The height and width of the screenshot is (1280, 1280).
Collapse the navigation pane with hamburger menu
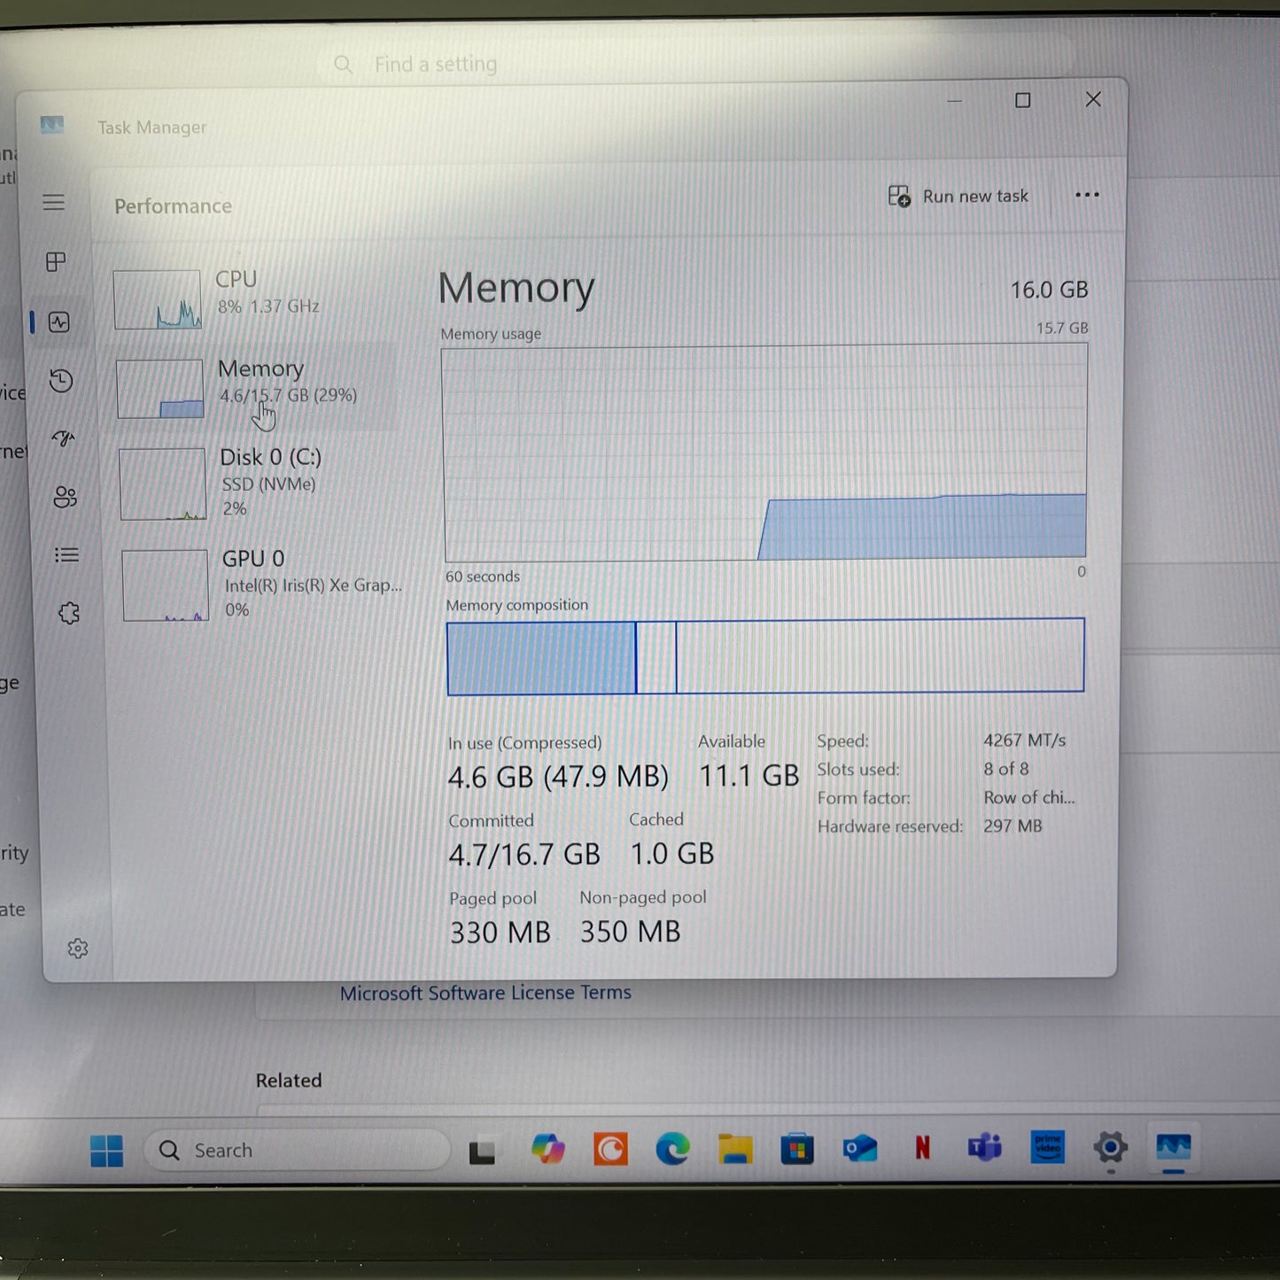pyautogui.click(x=54, y=202)
